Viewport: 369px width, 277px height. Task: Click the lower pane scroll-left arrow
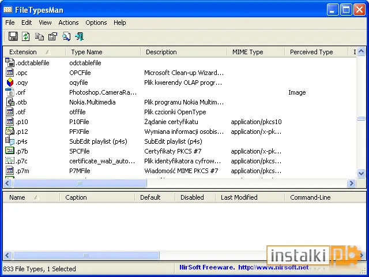7,255
